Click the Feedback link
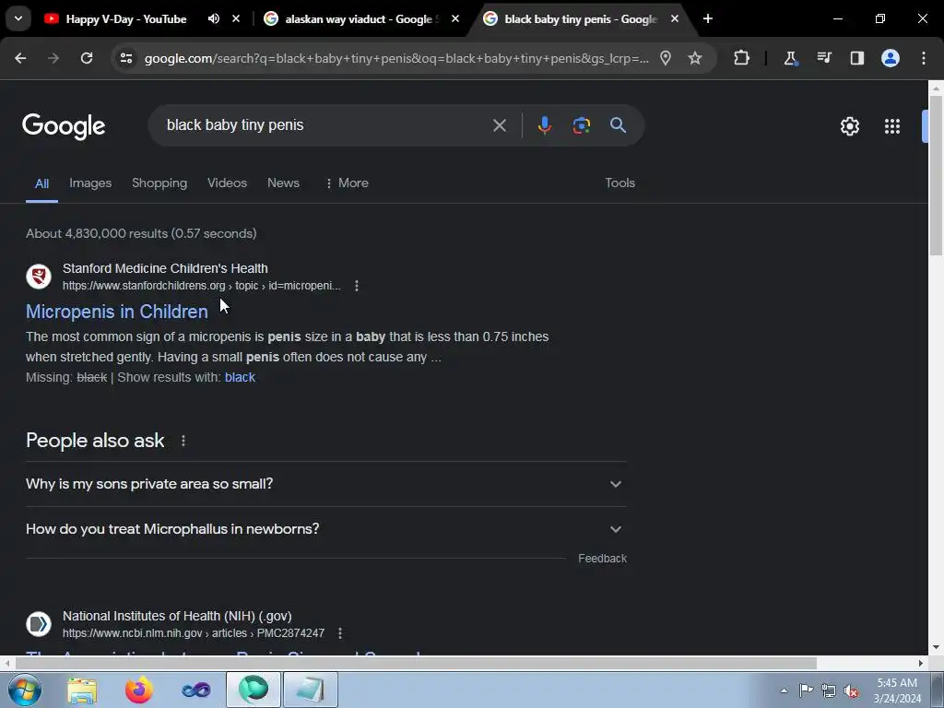944x708 pixels. 603,559
